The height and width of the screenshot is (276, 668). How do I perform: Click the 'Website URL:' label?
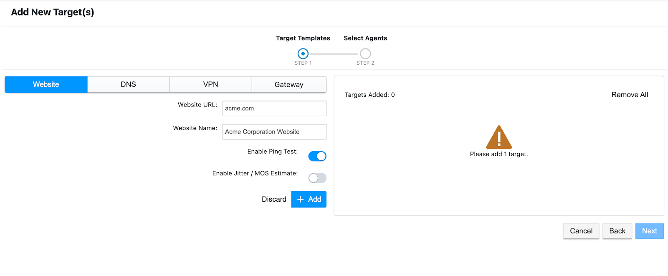(x=197, y=105)
